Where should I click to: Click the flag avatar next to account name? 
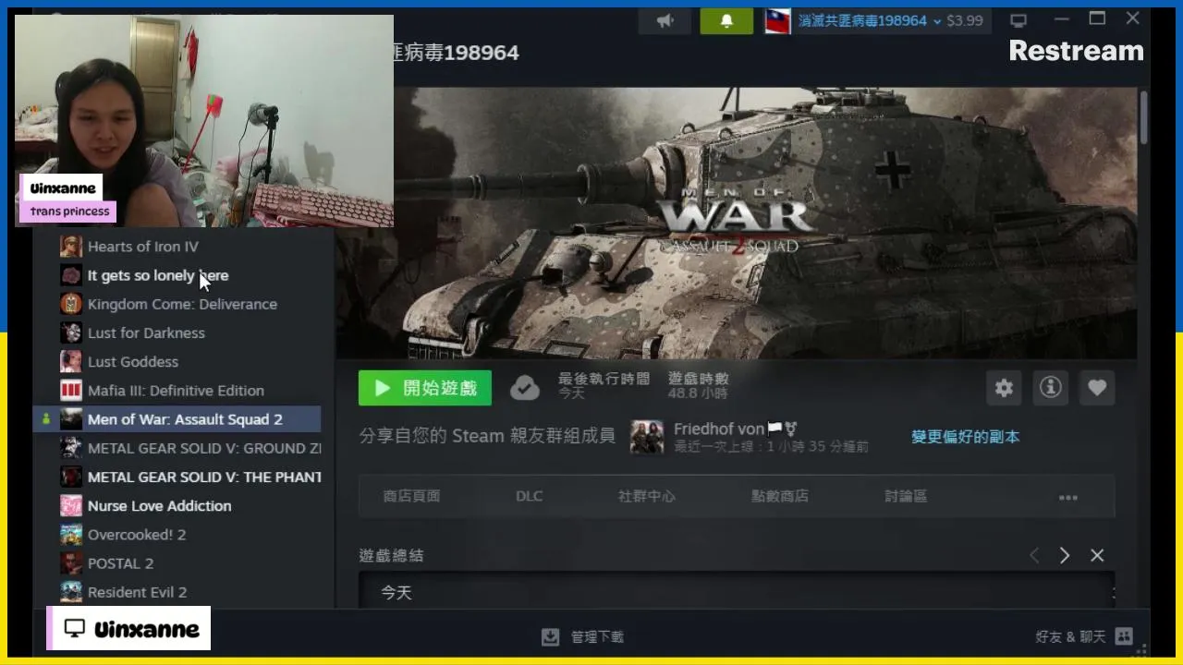pos(777,20)
